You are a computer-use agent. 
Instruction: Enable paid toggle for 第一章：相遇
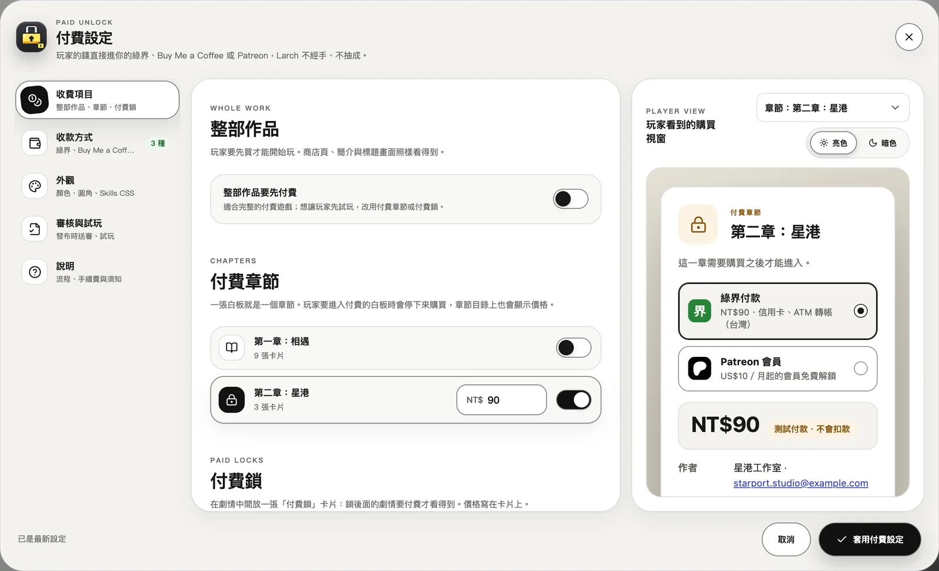click(x=573, y=348)
